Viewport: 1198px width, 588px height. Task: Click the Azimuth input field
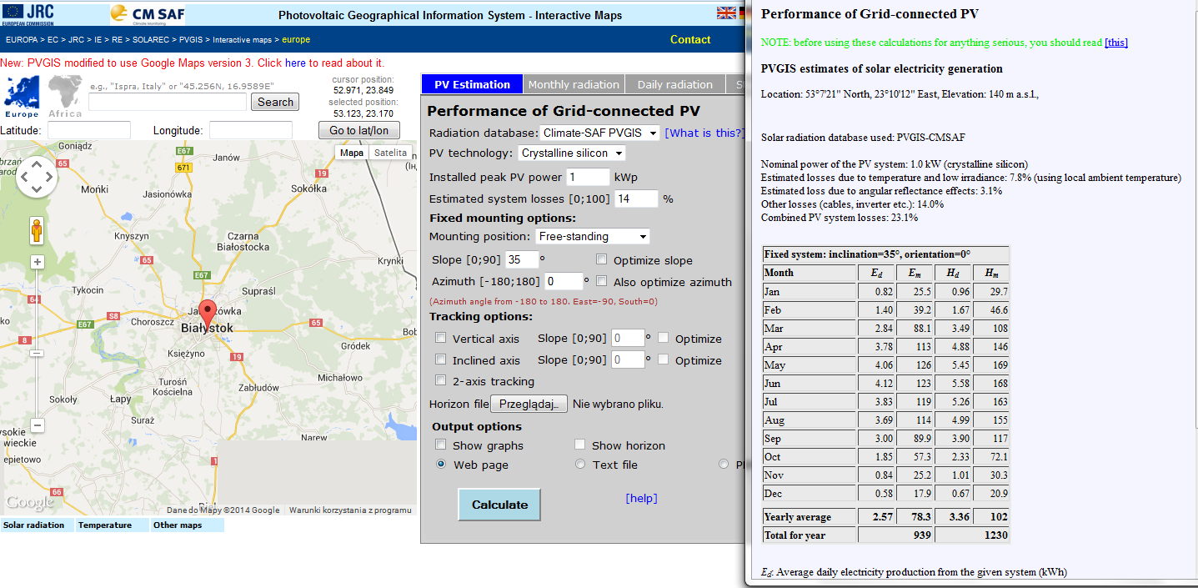[564, 281]
